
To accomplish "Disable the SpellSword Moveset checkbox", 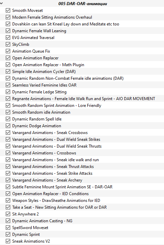I will tap(8, 227).
